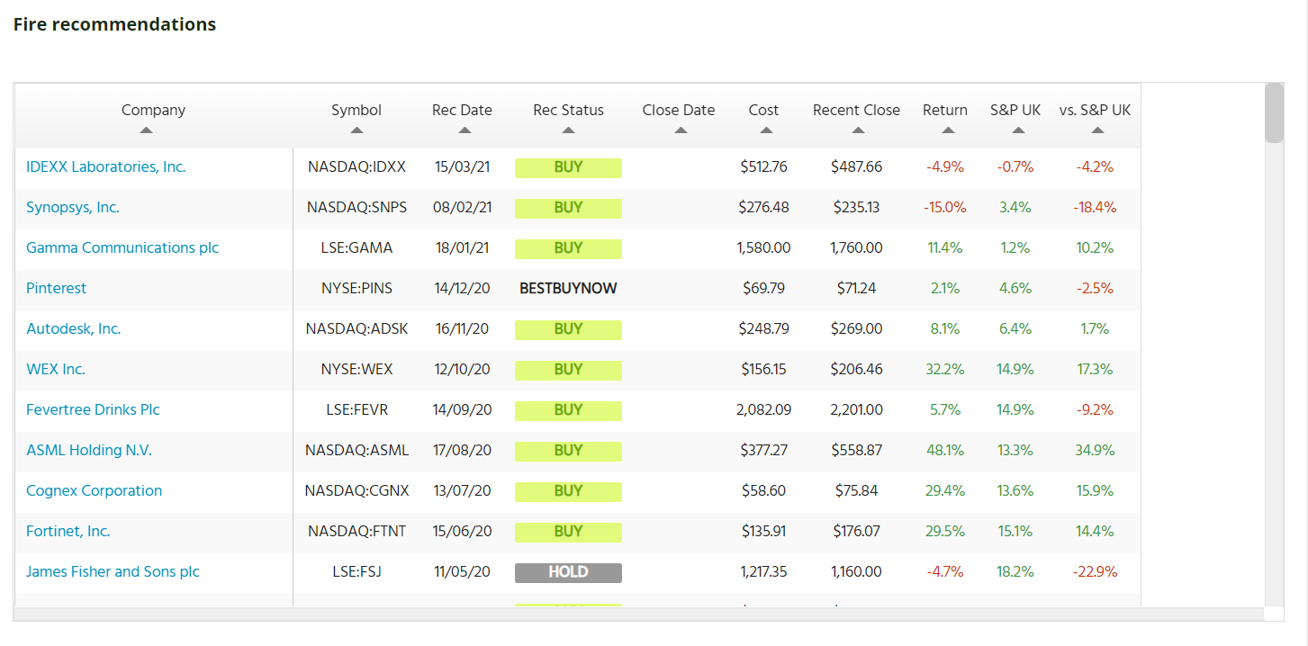Sort by Return column arrow
Viewport: 1308px width, 646px height.
[x=948, y=130]
